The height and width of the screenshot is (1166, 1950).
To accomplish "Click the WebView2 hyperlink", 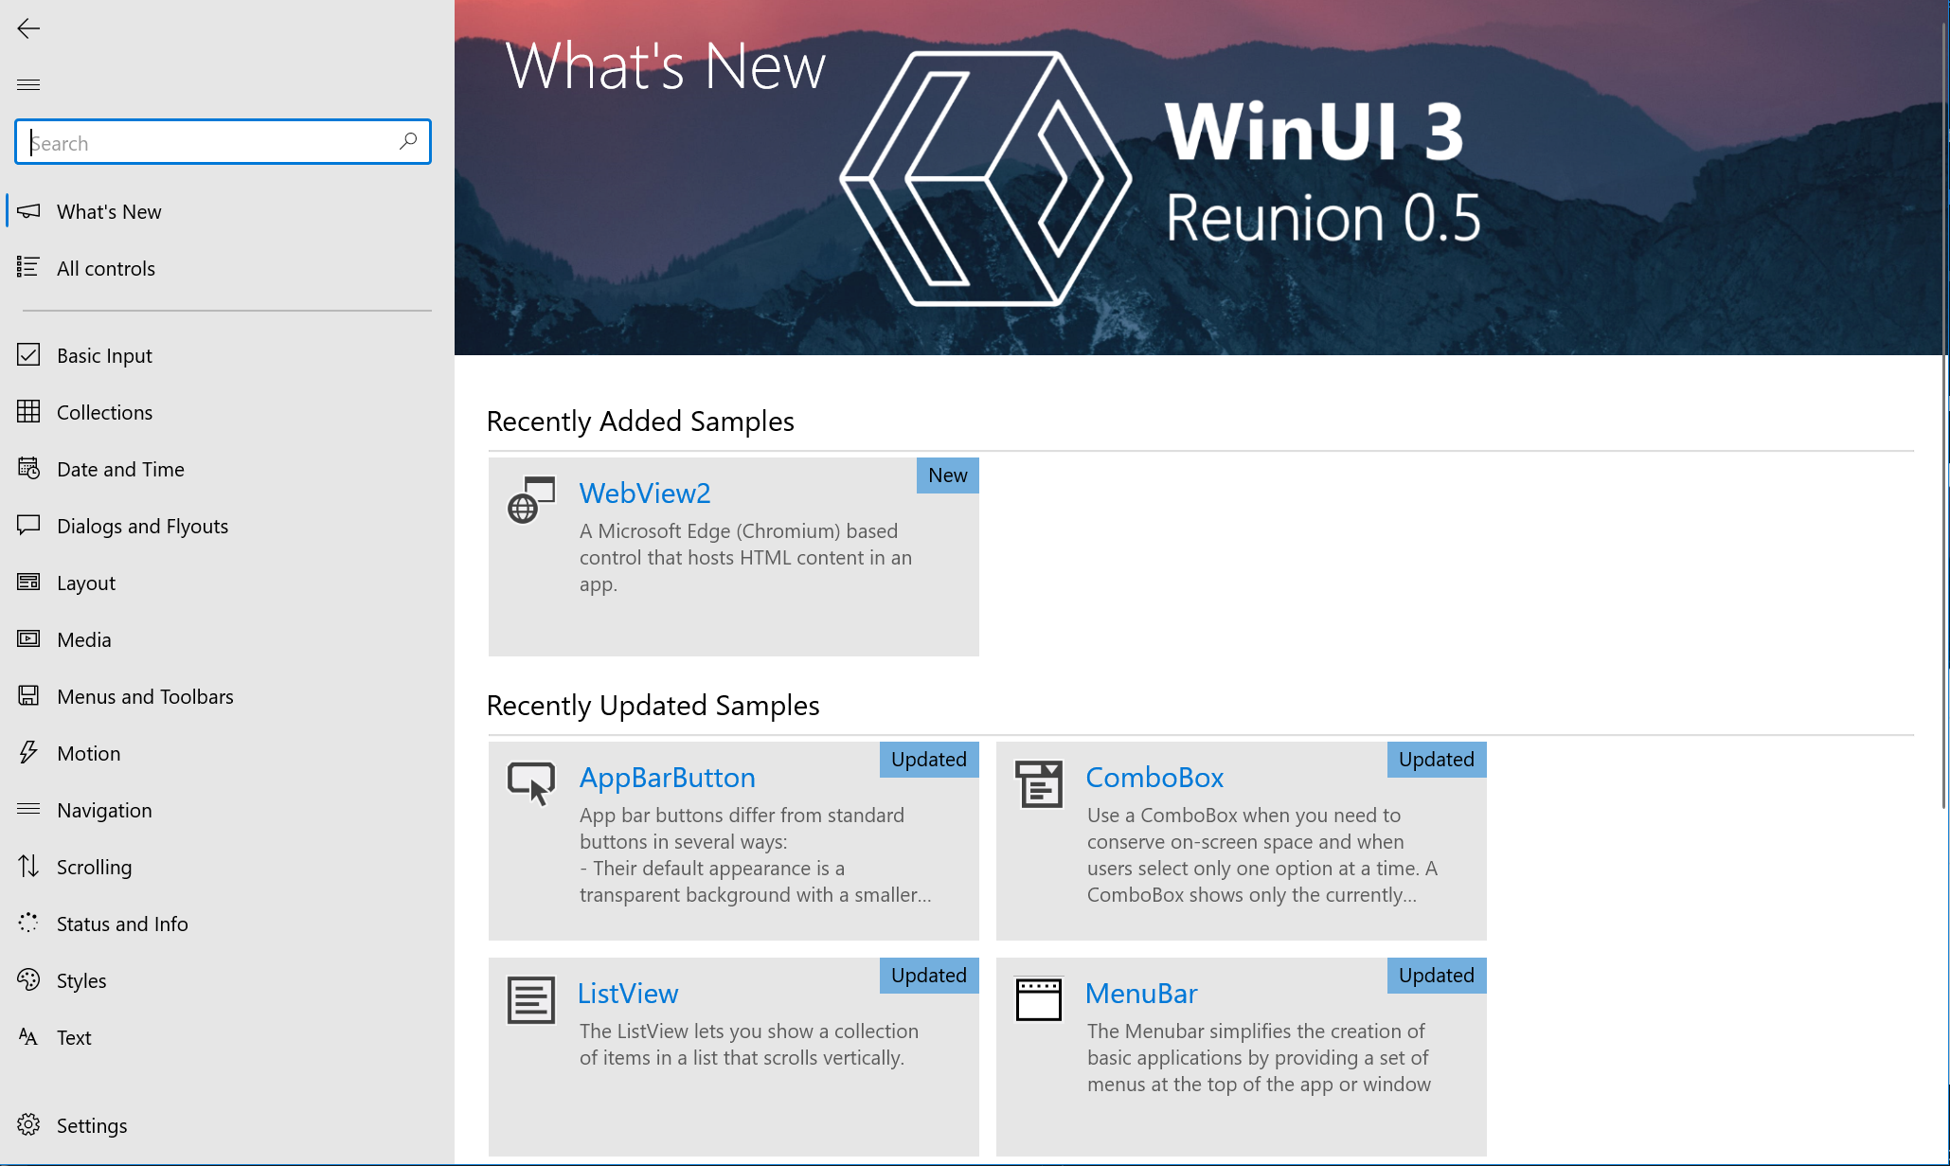I will [643, 493].
